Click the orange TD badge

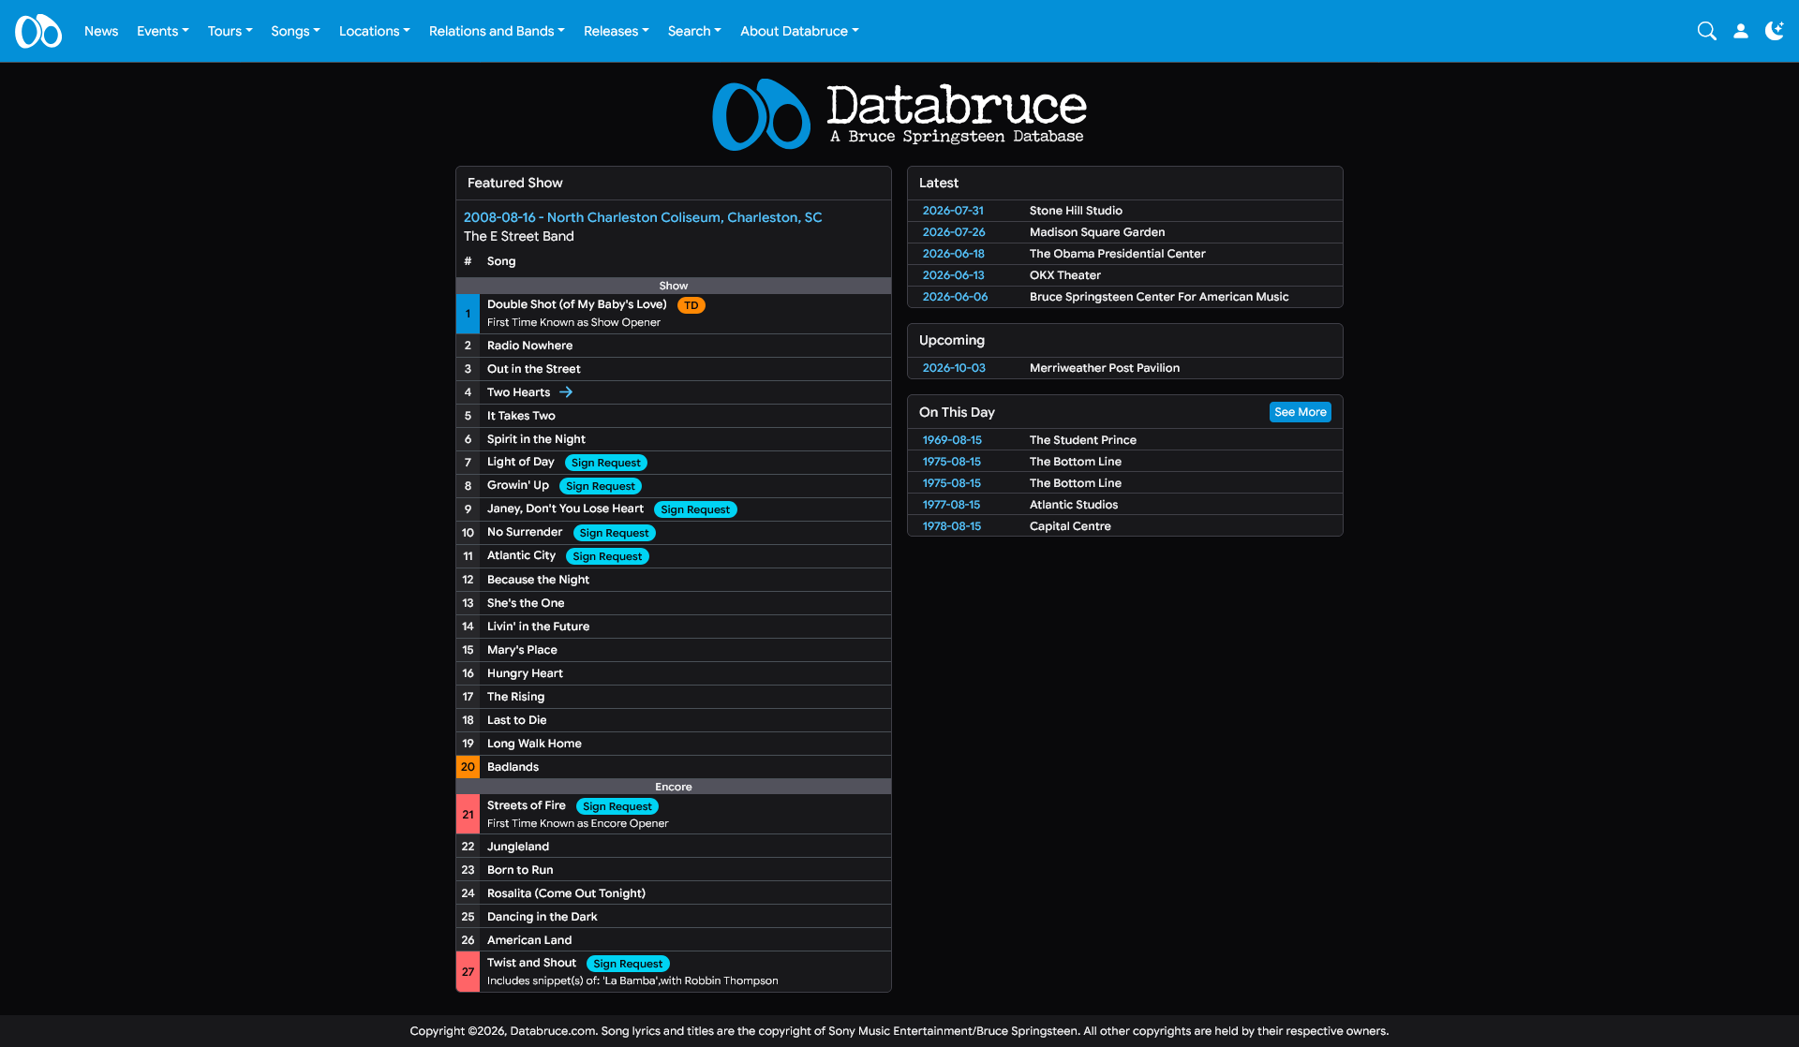[691, 305]
